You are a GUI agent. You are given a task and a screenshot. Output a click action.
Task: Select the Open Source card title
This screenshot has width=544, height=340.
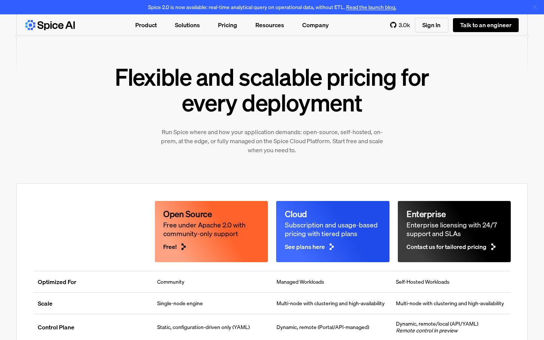tap(187, 214)
